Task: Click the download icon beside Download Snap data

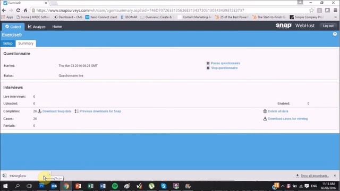Action: pyautogui.click(x=39, y=111)
